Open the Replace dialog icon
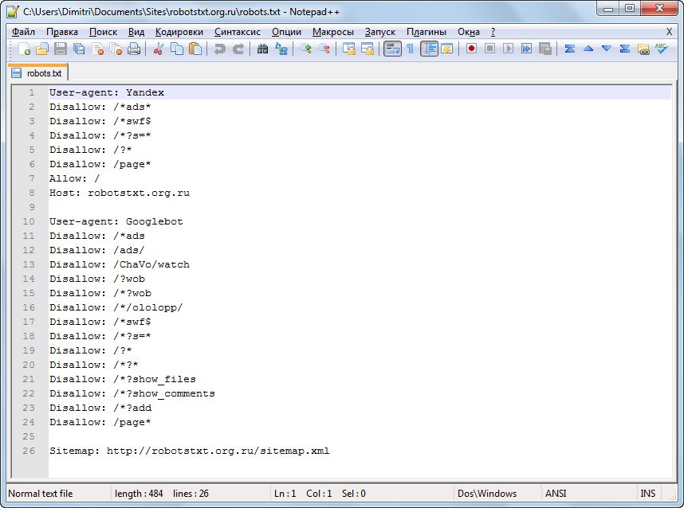 [x=281, y=49]
